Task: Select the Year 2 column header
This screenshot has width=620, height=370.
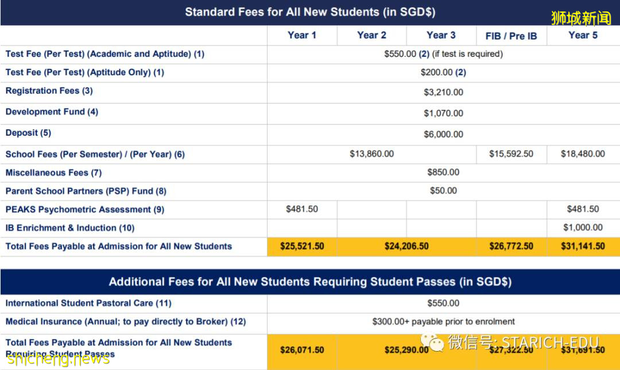Action: tap(371, 35)
